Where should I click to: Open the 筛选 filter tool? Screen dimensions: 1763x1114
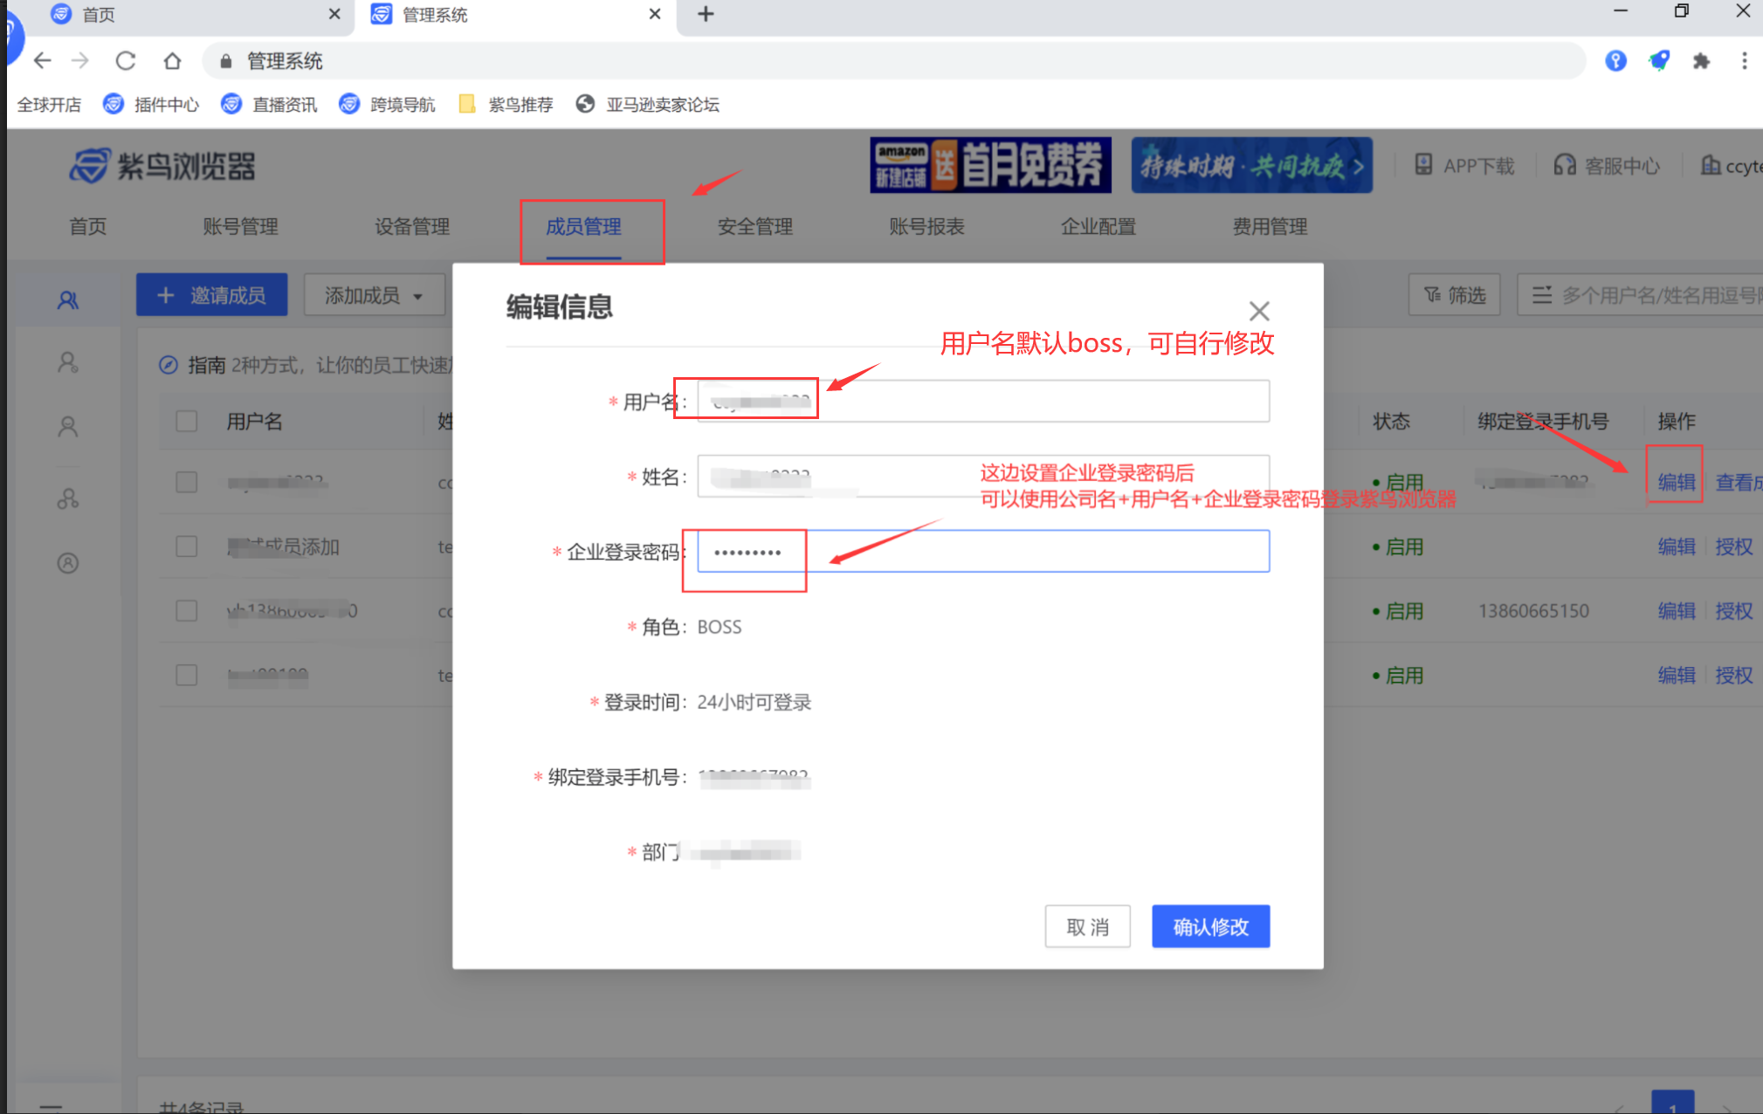point(1453,294)
